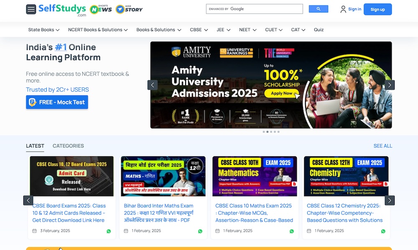This screenshot has height=250, width=418.
Task: Go to next banner slide arrow
Action: [390, 85]
